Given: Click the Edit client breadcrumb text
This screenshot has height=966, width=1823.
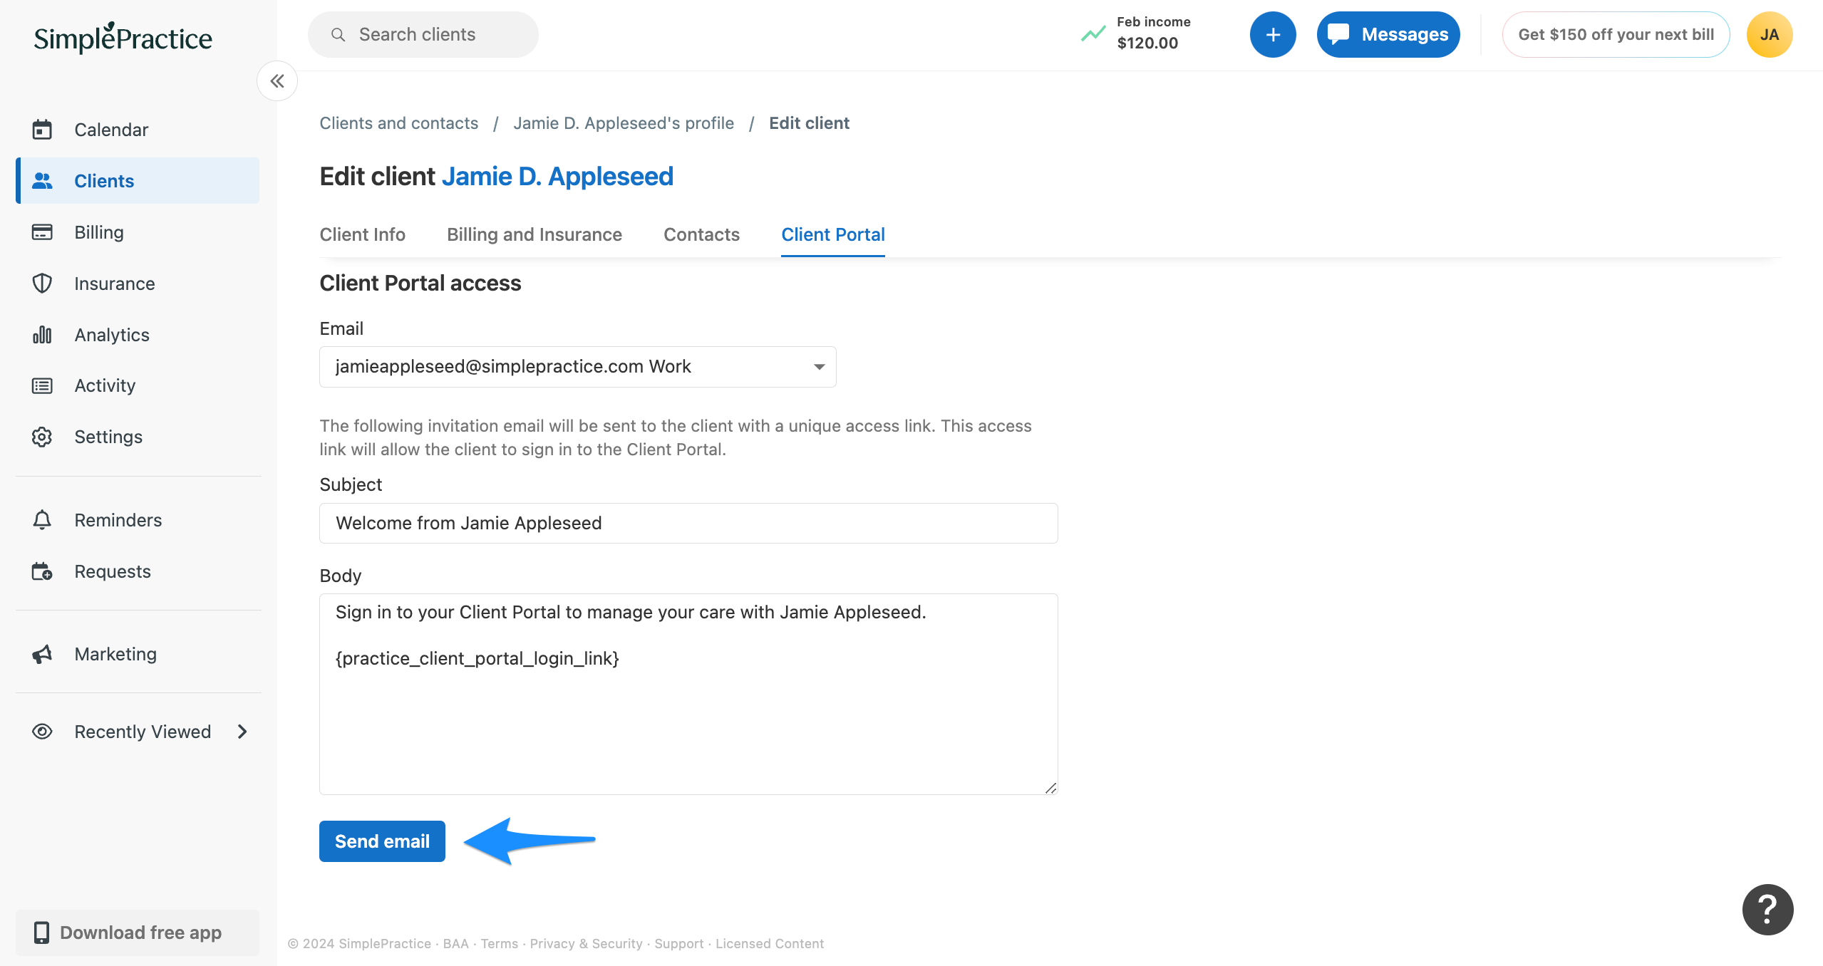Looking at the screenshot, I should pyautogui.click(x=809, y=123).
